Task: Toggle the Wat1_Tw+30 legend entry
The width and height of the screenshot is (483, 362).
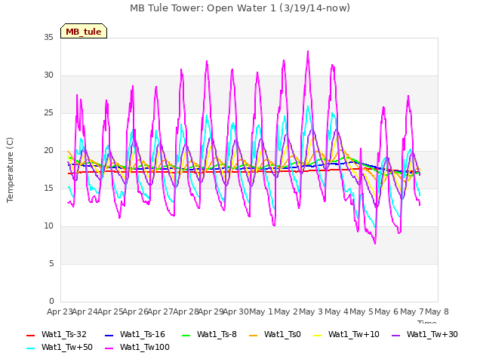Action: point(424,335)
